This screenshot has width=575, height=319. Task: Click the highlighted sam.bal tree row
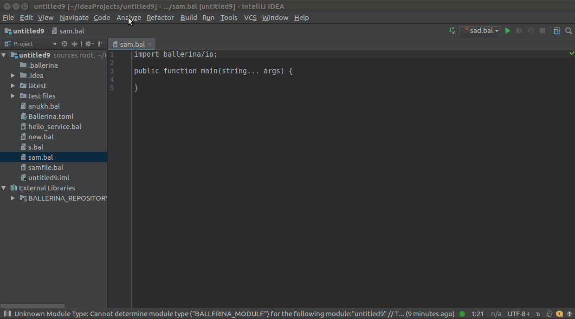pos(53,157)
